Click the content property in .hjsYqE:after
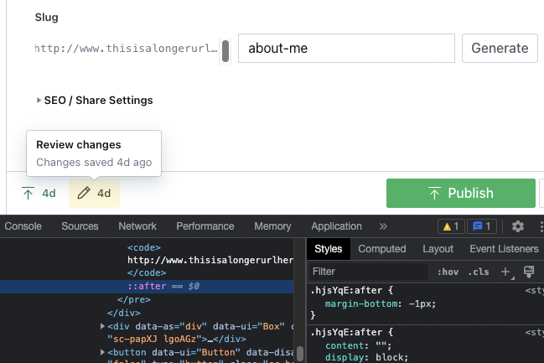The width and height of the screenshot is (544, 363). 345,345
